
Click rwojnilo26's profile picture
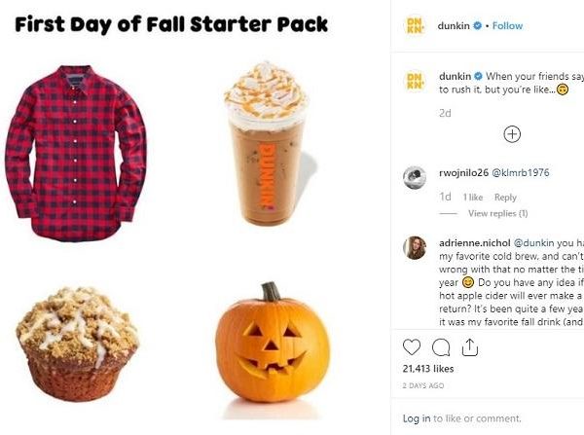pos(414,176)
